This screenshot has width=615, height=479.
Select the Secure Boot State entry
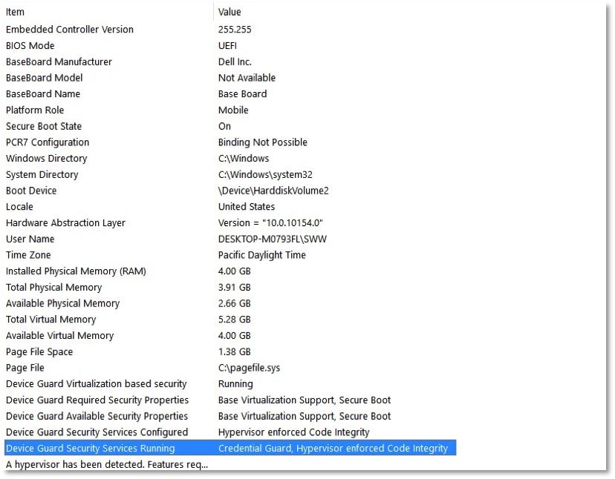[x=43, y=126]
